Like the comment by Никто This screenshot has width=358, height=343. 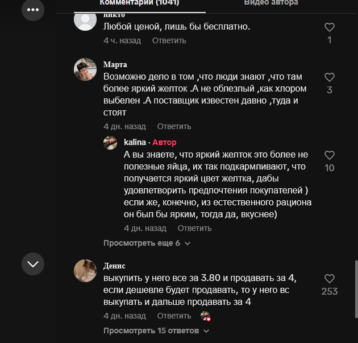pyautogui.click(x=329, y=27)
